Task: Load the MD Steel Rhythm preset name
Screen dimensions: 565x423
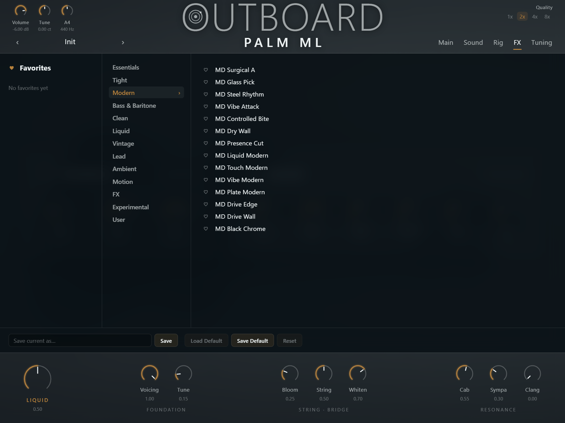Action: click(239, 94)
